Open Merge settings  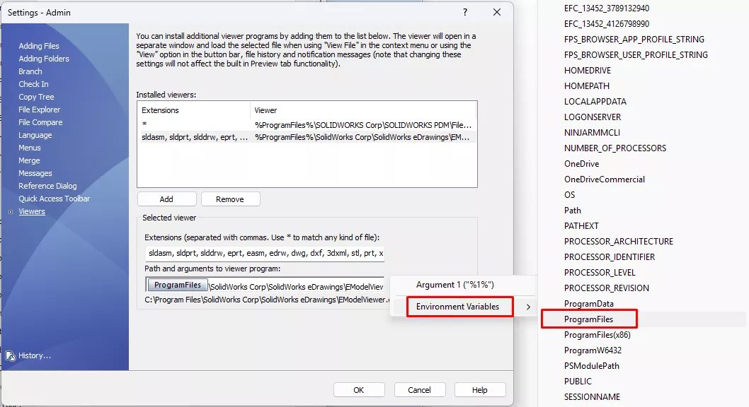point(29,160)
